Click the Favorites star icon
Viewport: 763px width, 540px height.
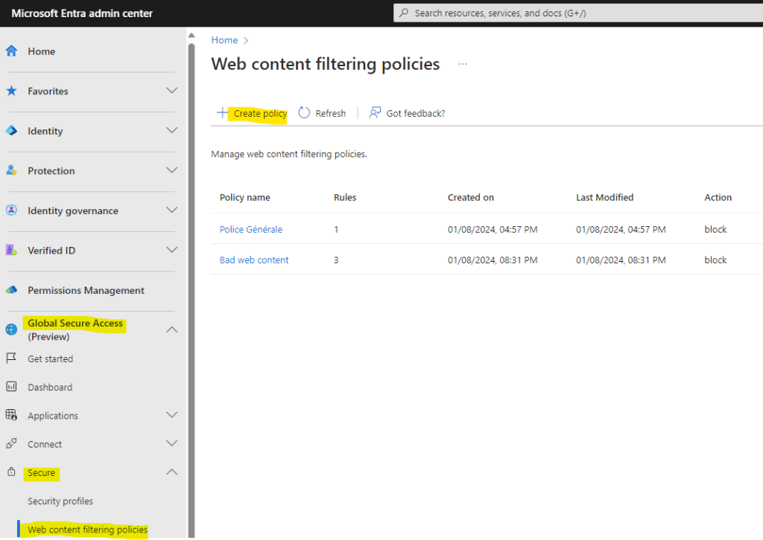(x=12, y=91)
